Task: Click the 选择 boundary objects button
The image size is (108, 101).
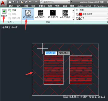Action: tap(12, 10)
